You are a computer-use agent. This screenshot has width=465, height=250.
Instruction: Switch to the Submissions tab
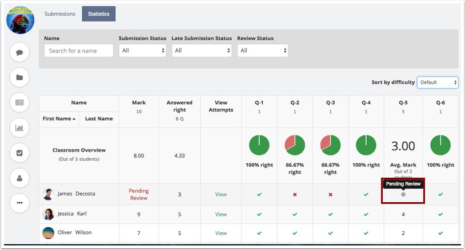(x=60, y=14)
